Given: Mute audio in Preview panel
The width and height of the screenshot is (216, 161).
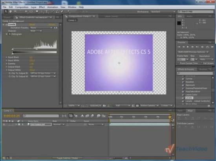Looking at the screenshot, I should tap(202, 47).
